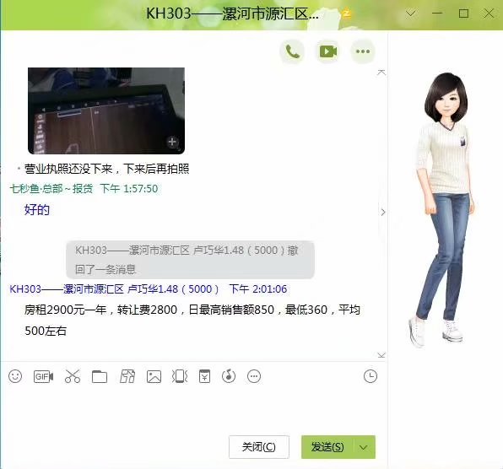Screen dimensions: 503x469
Task: Open message history clock icon
Action: [x=370, y=376]
